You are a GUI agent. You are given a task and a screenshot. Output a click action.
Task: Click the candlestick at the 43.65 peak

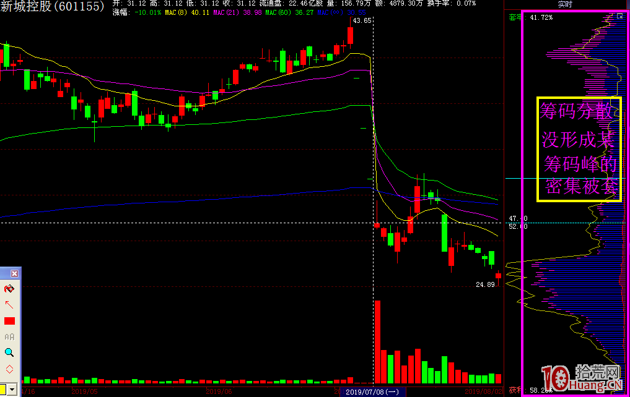coord(351,35)
